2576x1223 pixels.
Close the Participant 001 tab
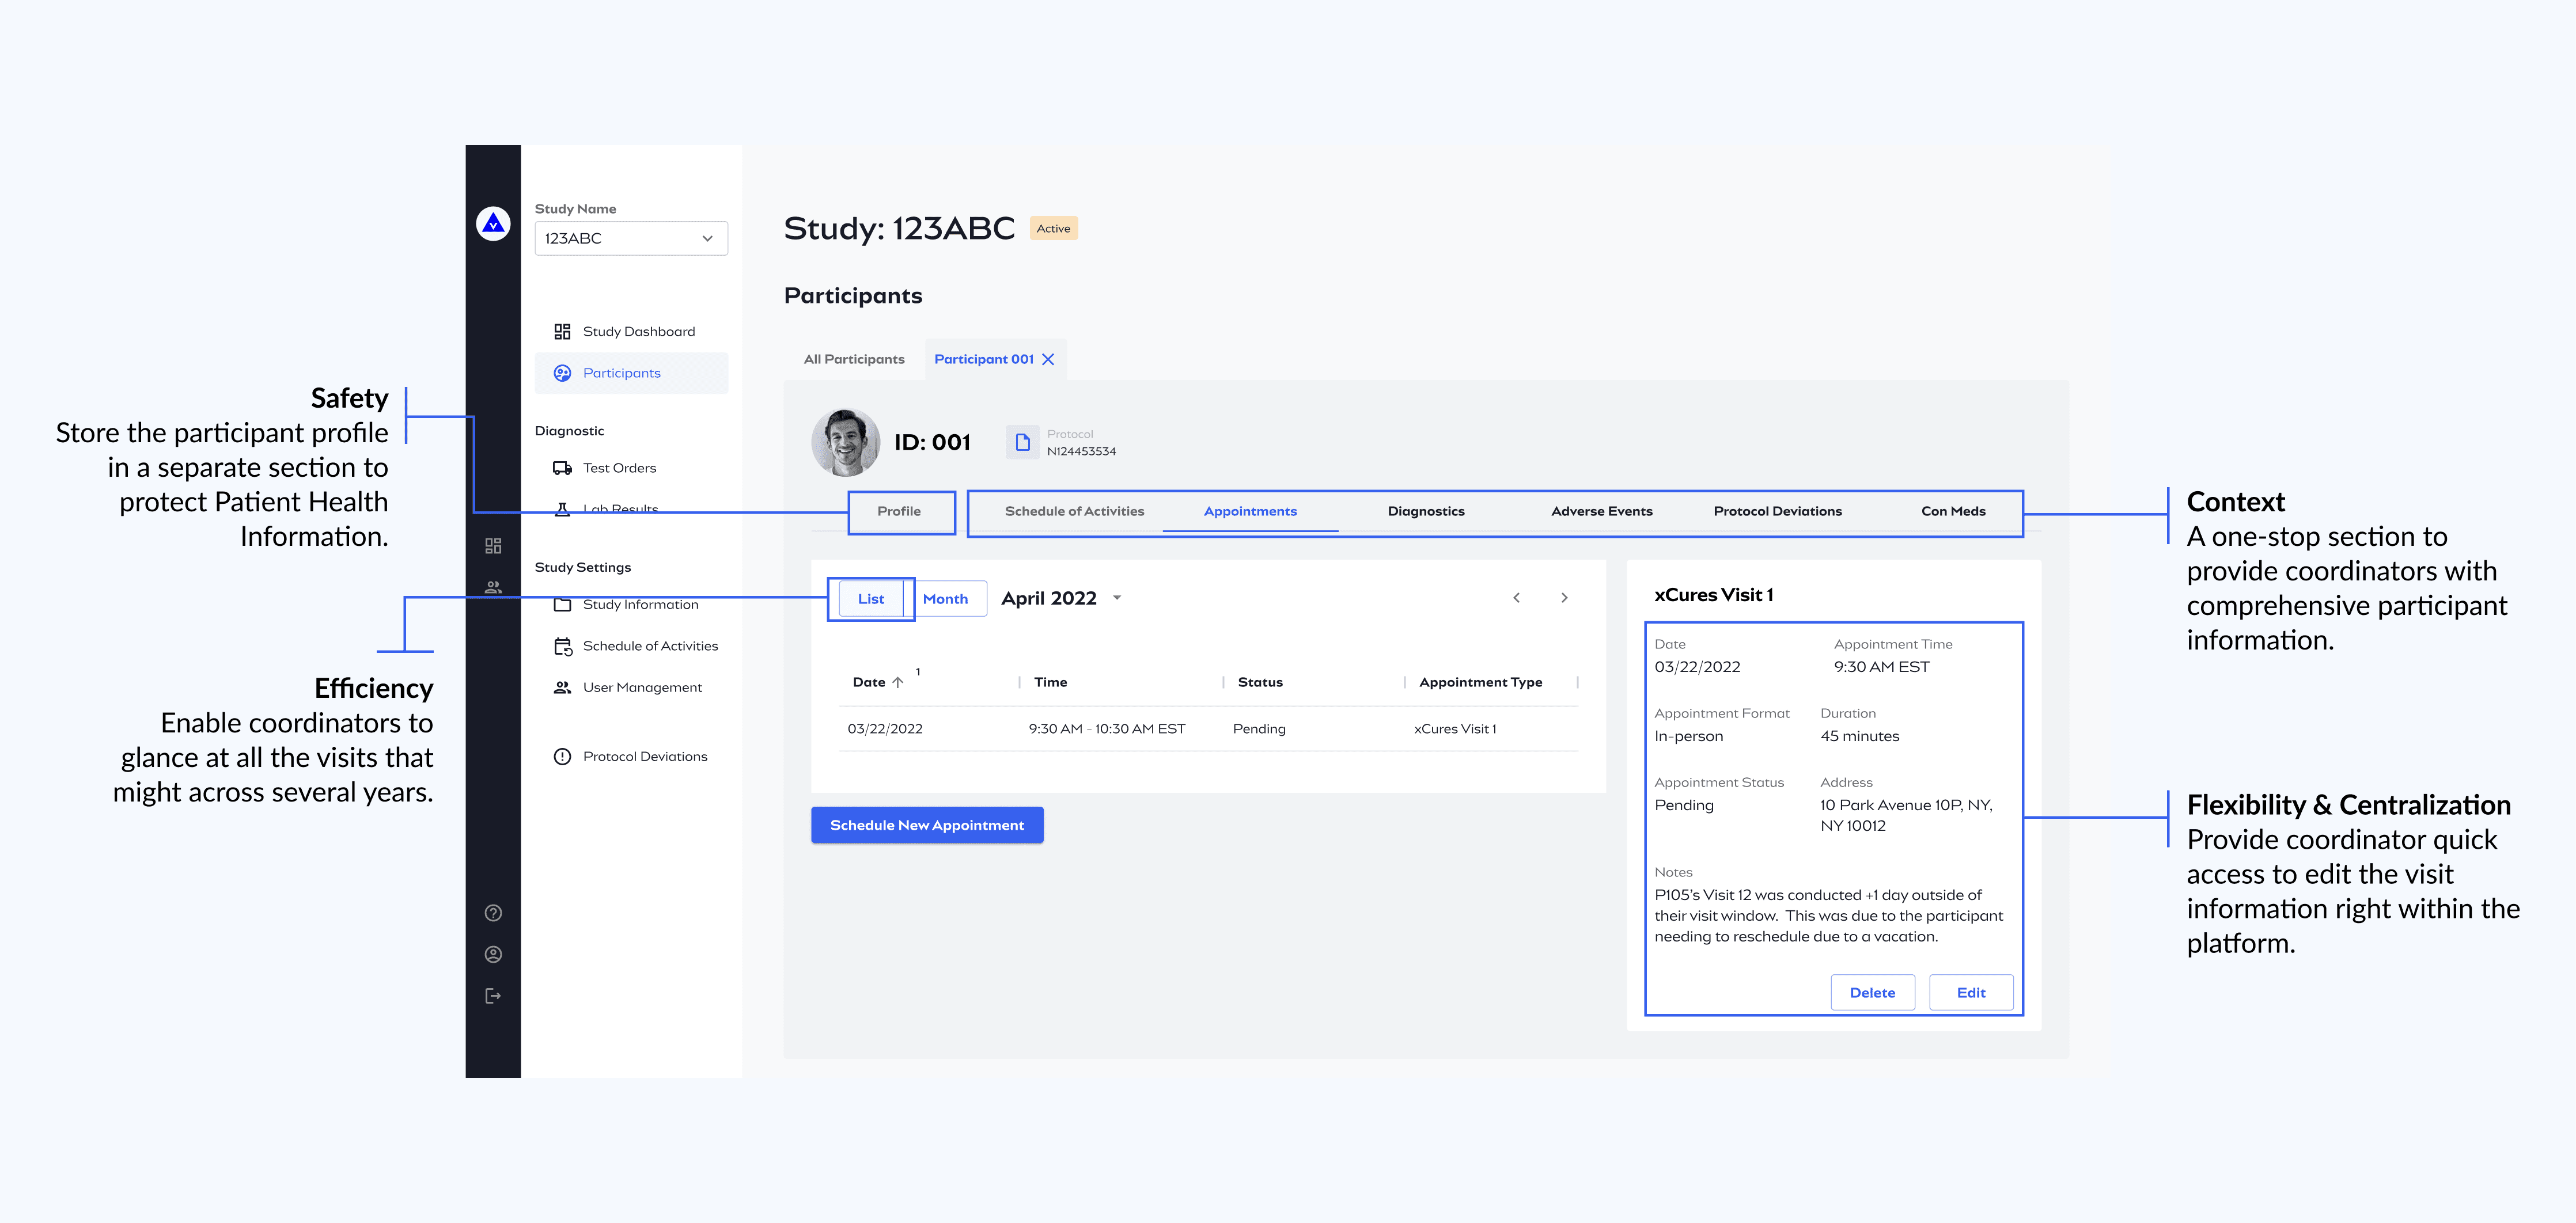point(1048,359)
